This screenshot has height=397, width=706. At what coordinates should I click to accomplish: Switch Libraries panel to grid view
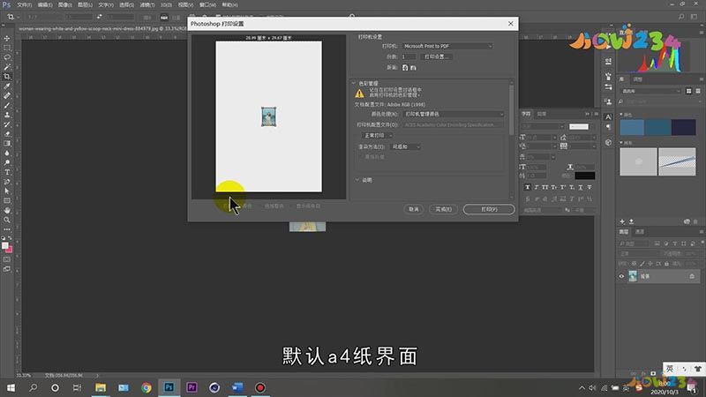(688, 91)
